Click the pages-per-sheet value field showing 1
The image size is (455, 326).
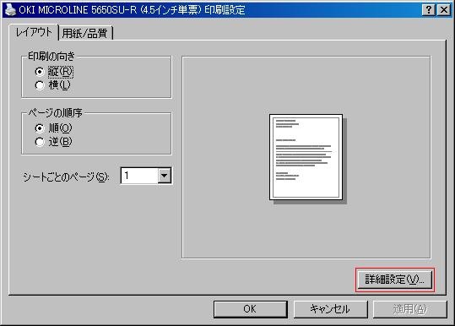pos(139,176)
